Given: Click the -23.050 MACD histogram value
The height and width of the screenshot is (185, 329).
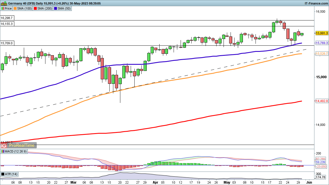Looking at the screenshot, I should [x=321, y=166].
